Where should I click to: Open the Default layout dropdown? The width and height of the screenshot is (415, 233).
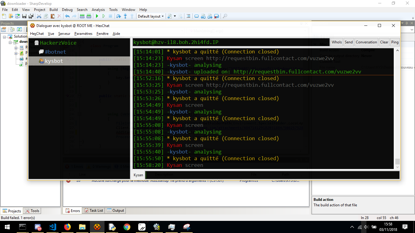coord(151,16)
